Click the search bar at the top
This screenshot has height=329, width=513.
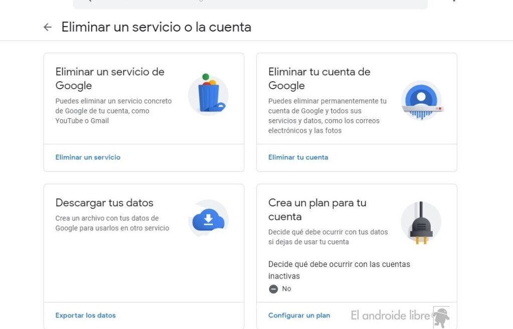(x=250, y=4)
